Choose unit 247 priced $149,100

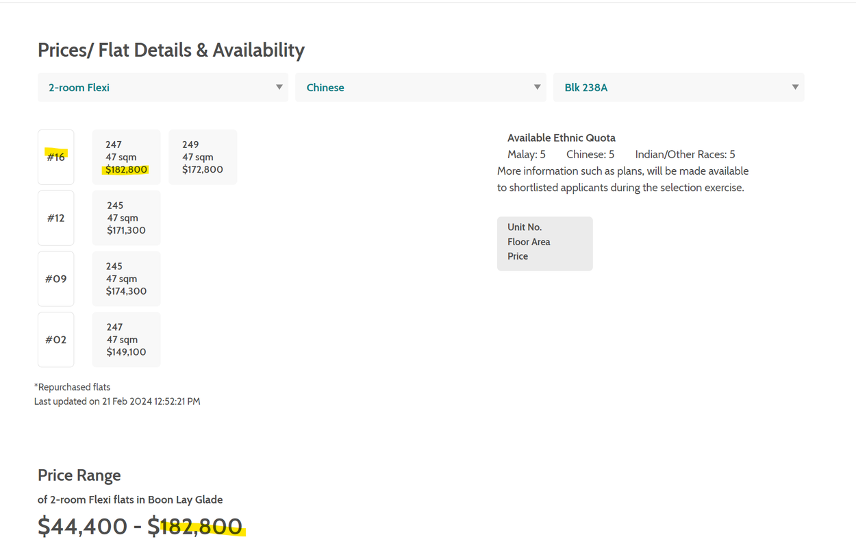(x=127, y=340)
